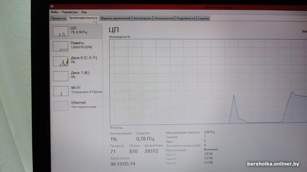Select the Производительность tab
307x172 pixels.
pos(83,18)
